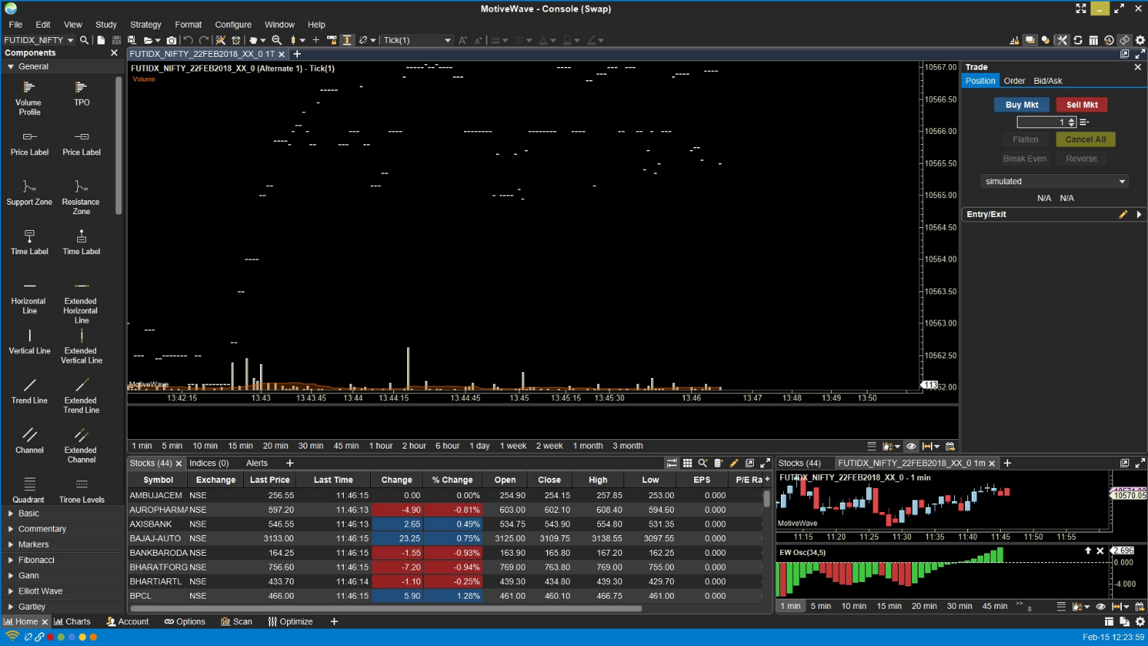Select the 15 min timeframe under main chart
The height and width of the screenshot is (646, 1148).
coord(240,446)
